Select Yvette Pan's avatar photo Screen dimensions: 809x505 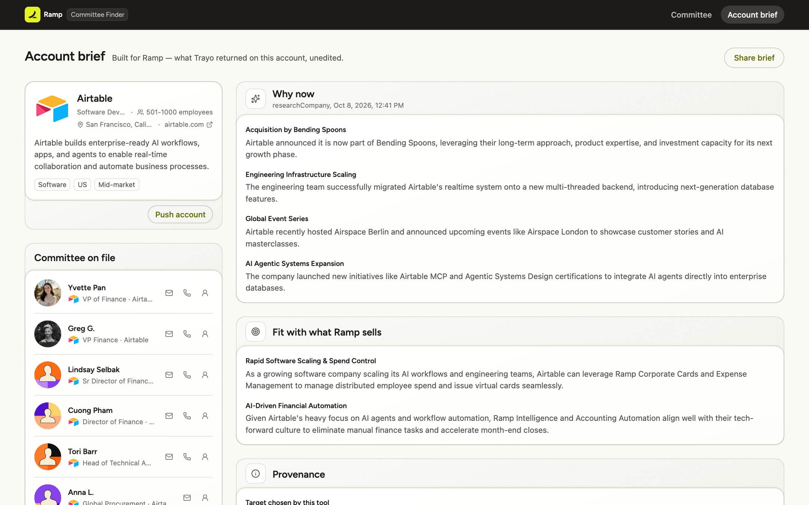48,293
